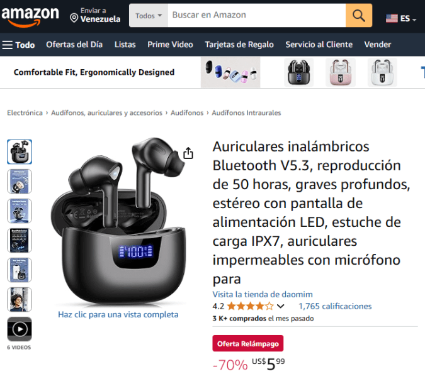Click the delivery location pin icon
This screenshot has width=425, height=374.
pos(74,18)
